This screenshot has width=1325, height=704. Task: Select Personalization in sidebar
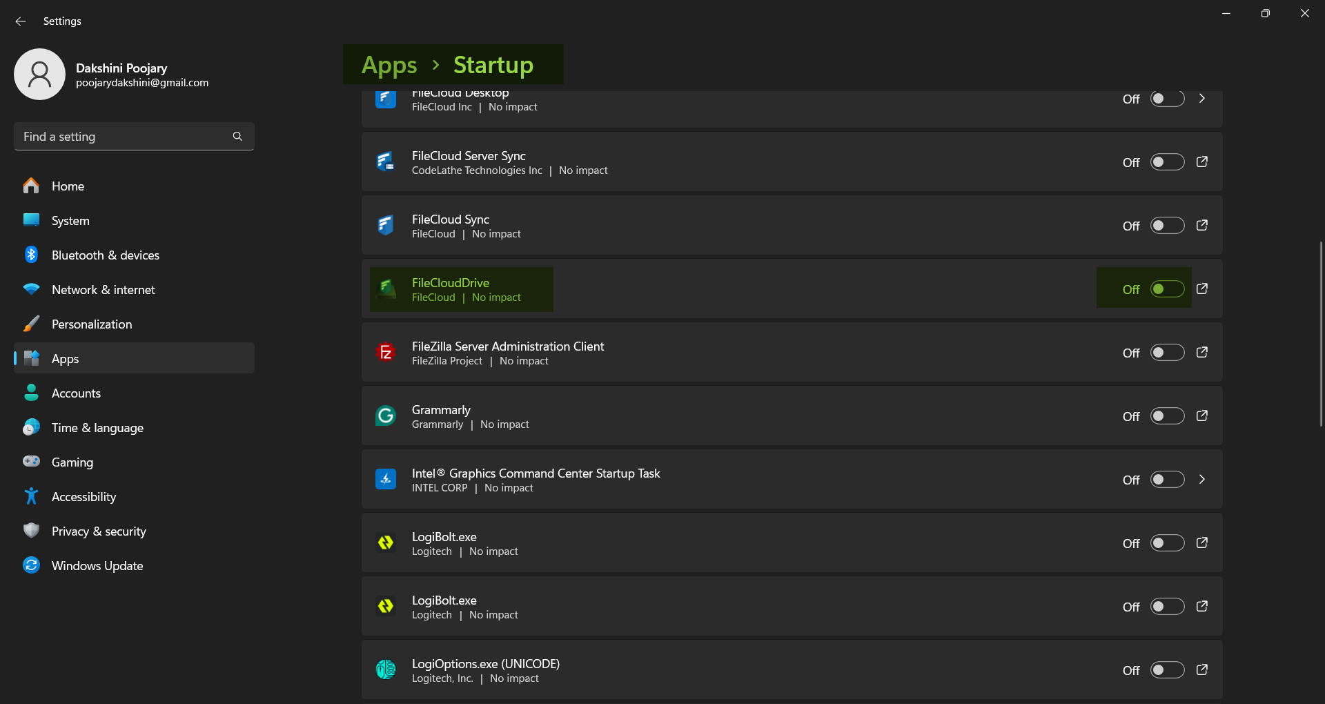(x=134, y=324)
